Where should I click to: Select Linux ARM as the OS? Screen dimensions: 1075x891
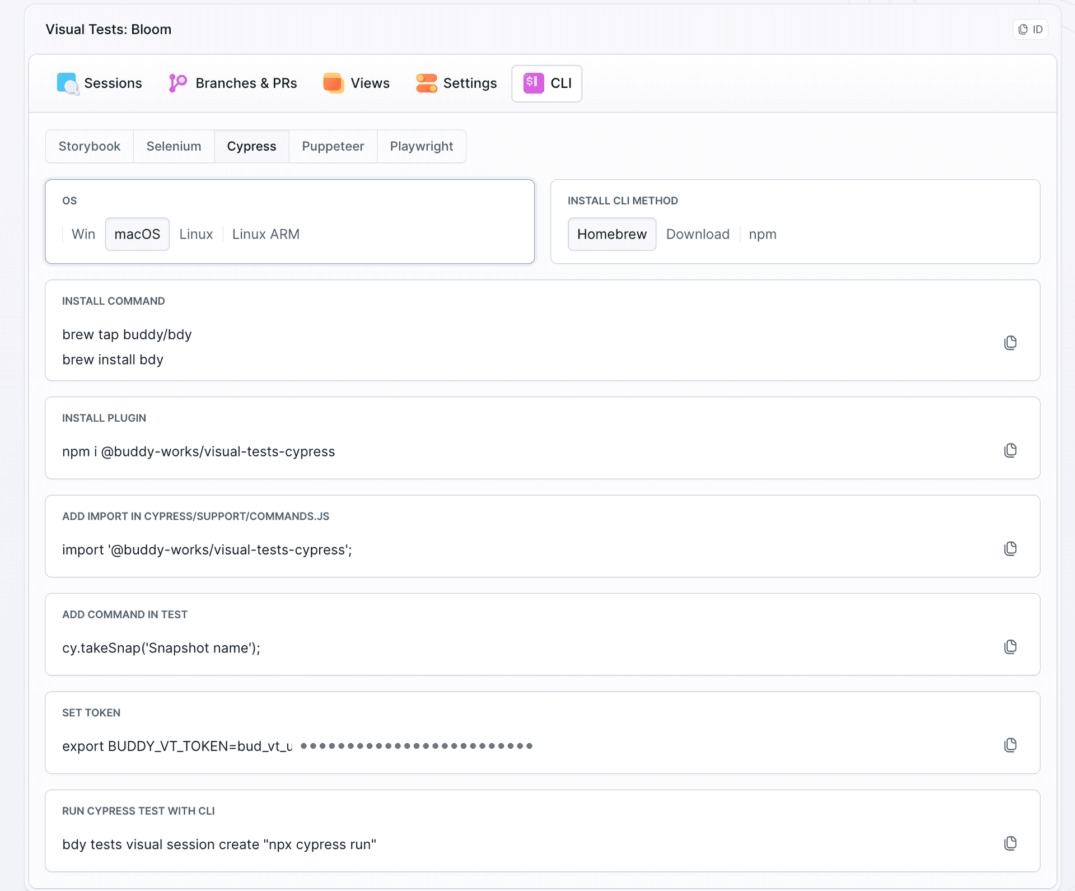click(266, 234)
